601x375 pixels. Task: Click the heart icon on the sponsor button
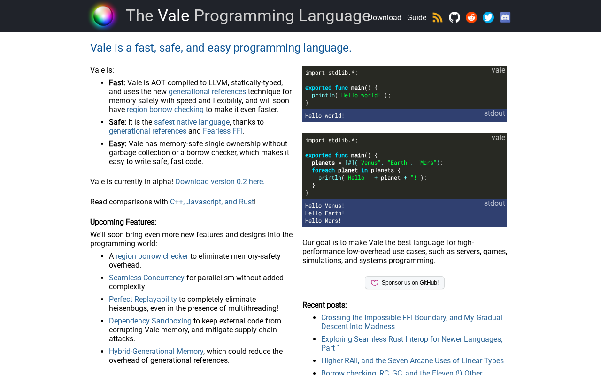[x=375, y=283]
